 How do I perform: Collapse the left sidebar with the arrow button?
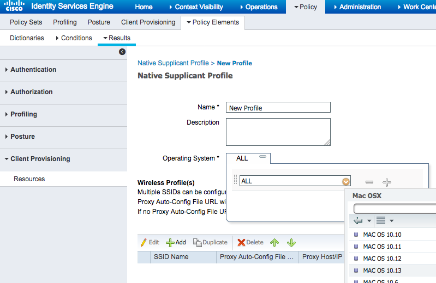(x=122, y=52)
